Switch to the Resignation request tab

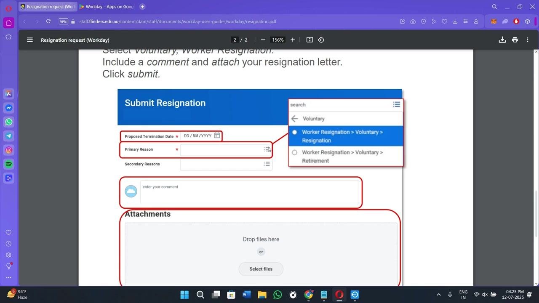click(48, 7)
